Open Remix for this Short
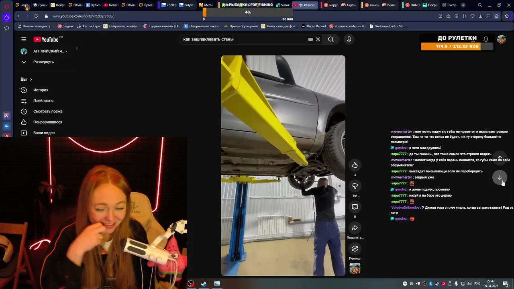This screenshot has width=514, height=289. [355, 249]
